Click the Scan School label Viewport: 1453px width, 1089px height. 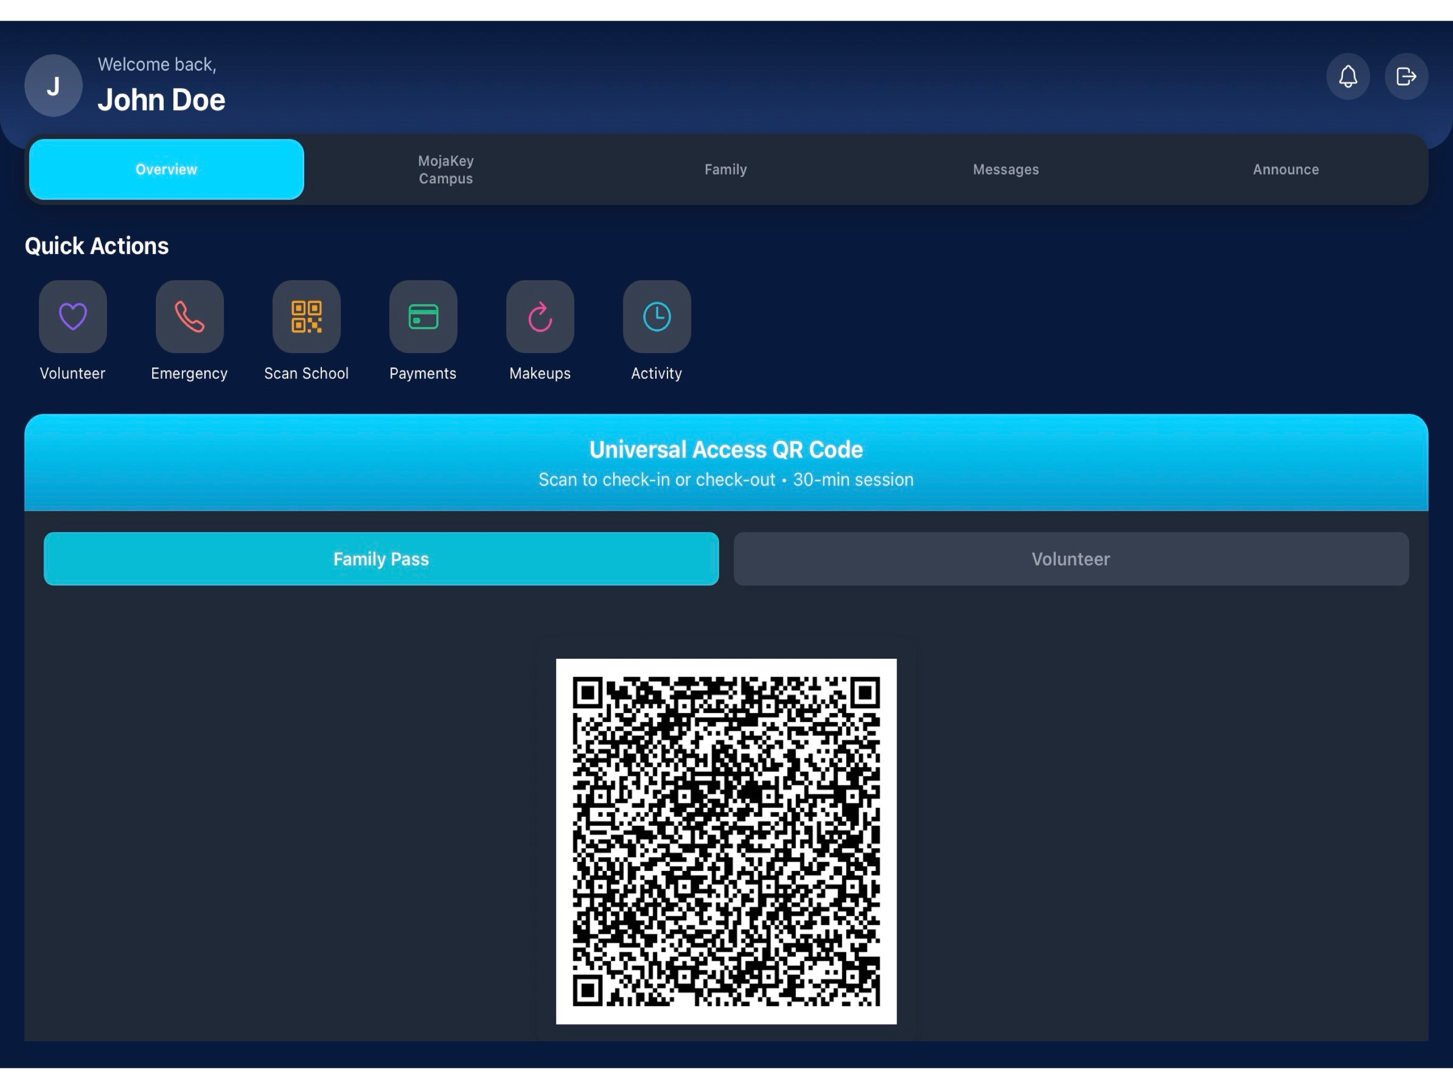tap(306, 373)
